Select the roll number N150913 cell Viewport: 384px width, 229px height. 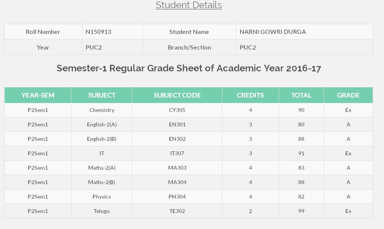click(112, 32)
